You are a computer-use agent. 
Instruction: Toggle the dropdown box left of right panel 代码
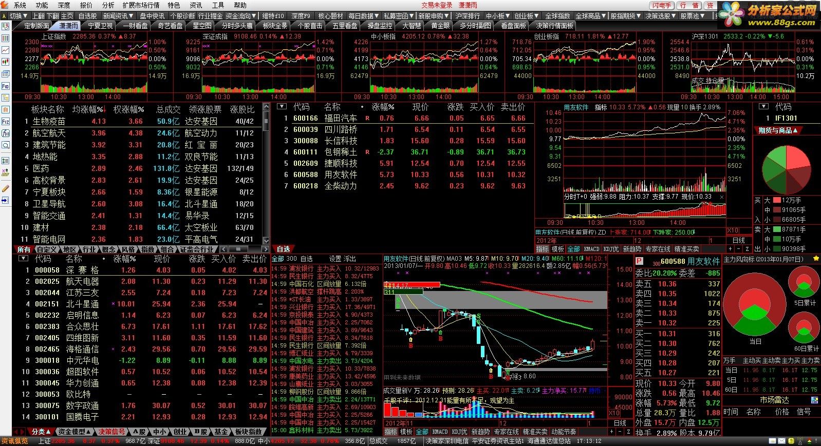pyautogui.click(x=764, y=107)
